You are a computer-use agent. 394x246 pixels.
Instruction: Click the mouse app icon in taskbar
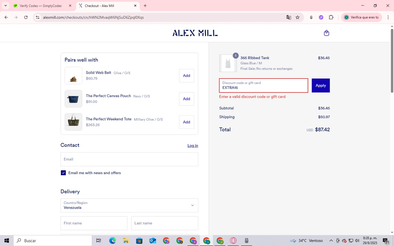click(247, 240)
